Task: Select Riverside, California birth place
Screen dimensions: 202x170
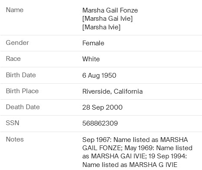Action: [x=112, y=91]
